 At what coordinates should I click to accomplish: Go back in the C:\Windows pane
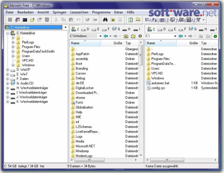click(x=106, y=36)
